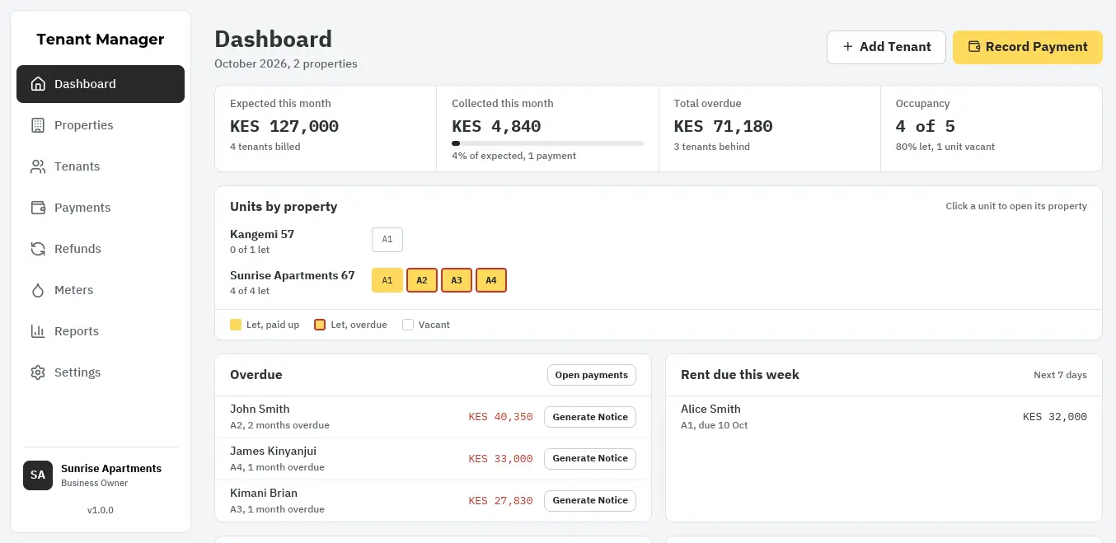Click the Dashboard home icon in sidebar
This screenshot has width=1116, height=543.
click(x=37, y=84)
